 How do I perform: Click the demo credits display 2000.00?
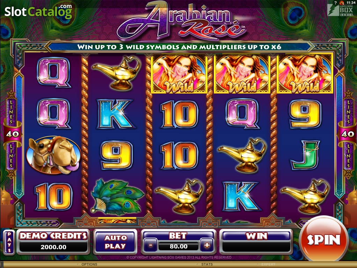[x=53, y=247]
